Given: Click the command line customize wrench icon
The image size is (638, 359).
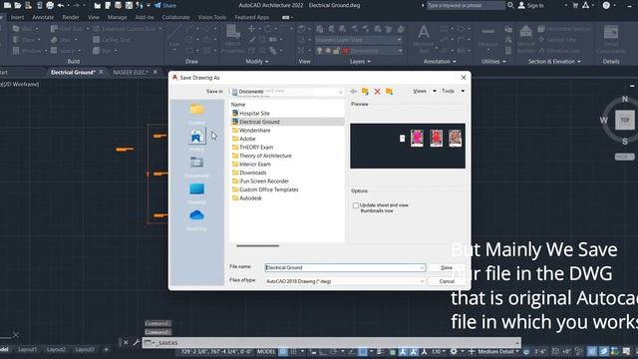Looking at the screenshot, I should (137, 343).
